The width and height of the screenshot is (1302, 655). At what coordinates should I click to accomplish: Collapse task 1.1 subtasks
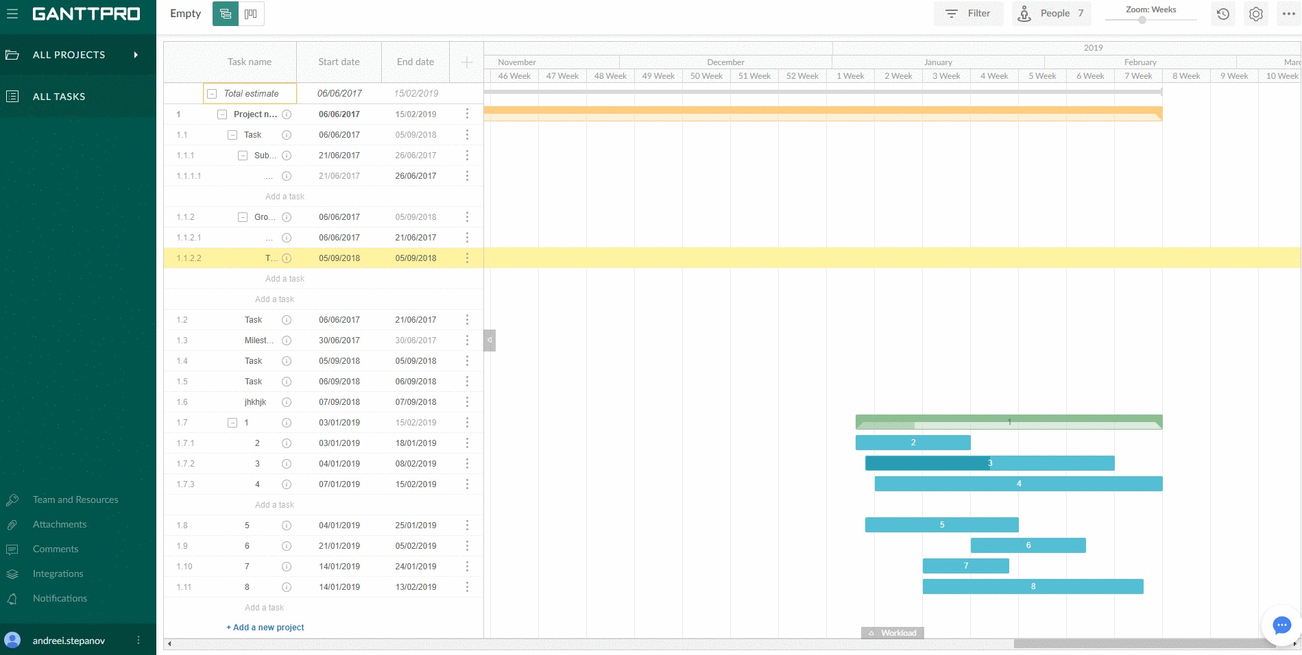coord(232,134)
